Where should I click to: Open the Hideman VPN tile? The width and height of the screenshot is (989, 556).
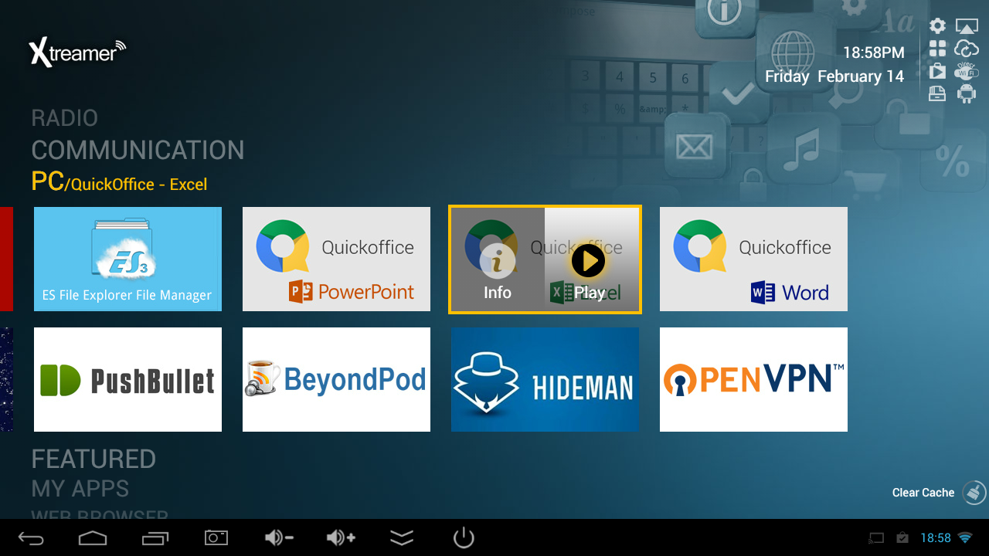click(x=545, y=380)
